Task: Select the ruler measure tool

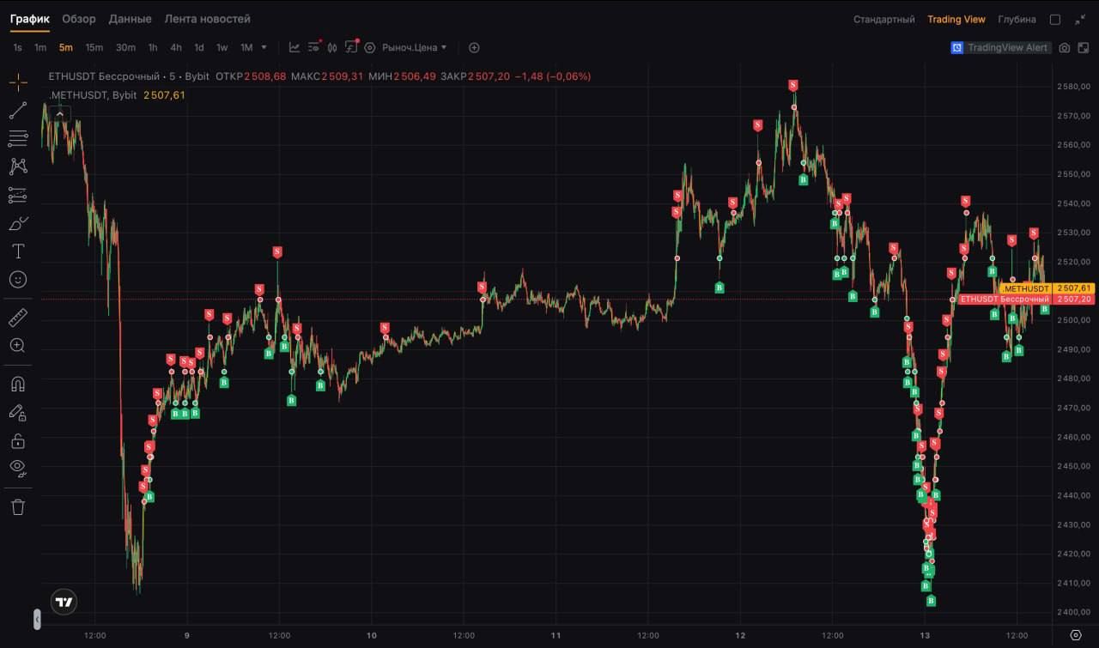Action: pyautogui.click(x=18, y=318)
